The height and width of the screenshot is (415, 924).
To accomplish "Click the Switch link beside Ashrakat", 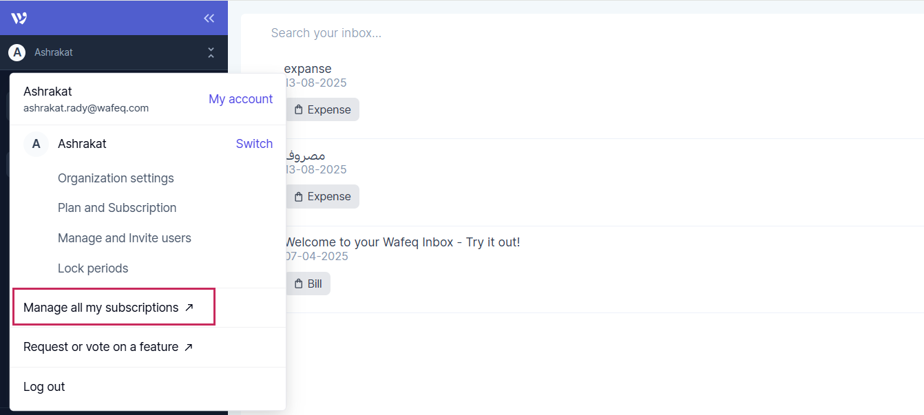I will pos(254,143).
